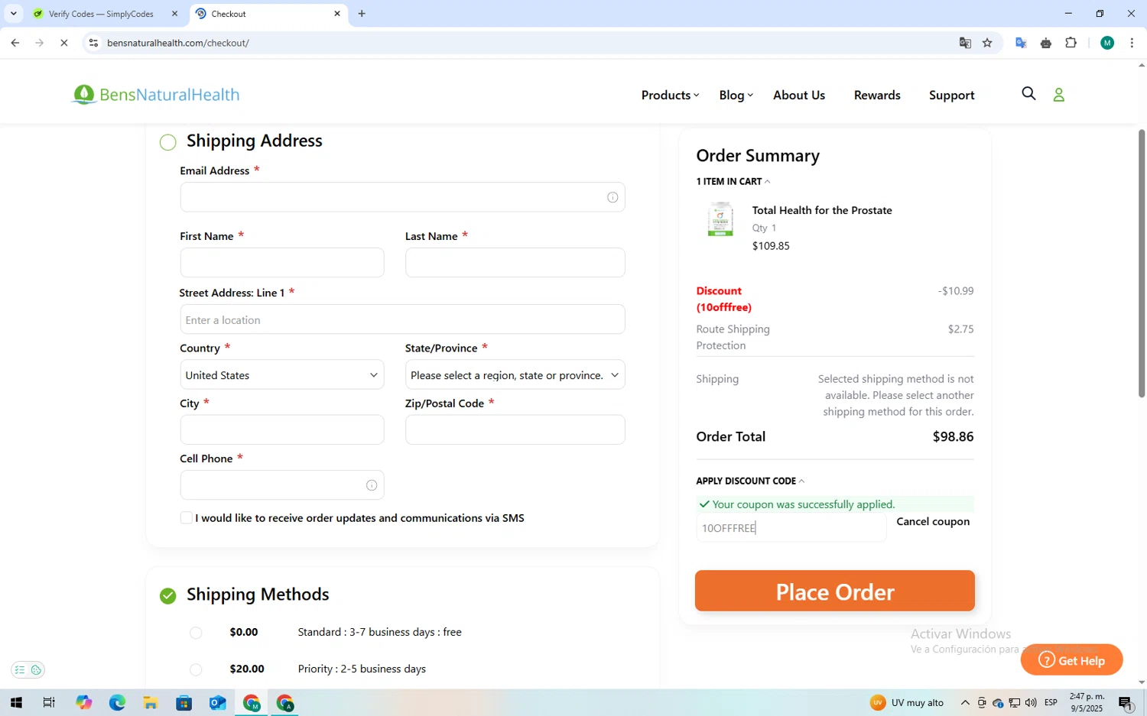Close the Verify Codes — SimplyCodes tab
The width and height of the screenshot is (1147, 716).
click(x=174, y=14)
